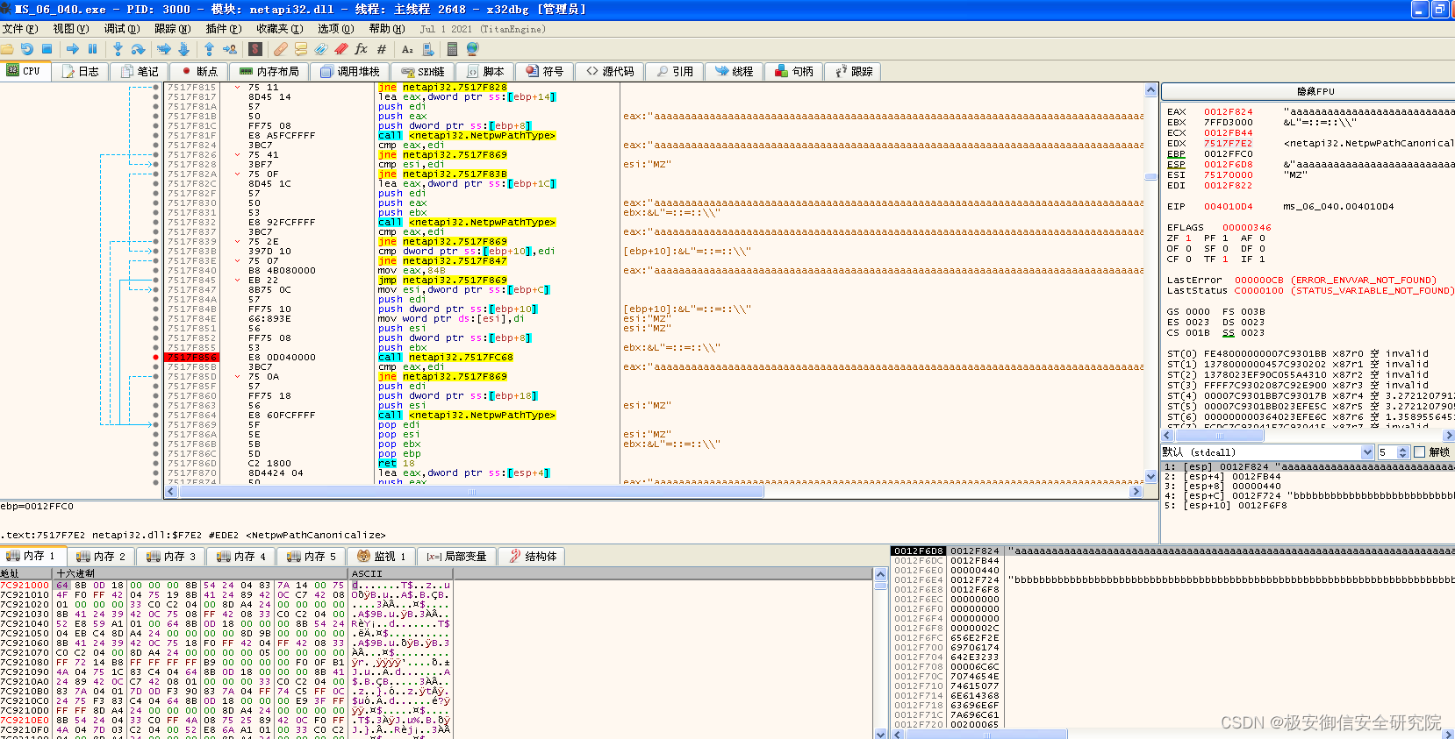
Task: Open the labels tag icon
Action: [321, 49]
